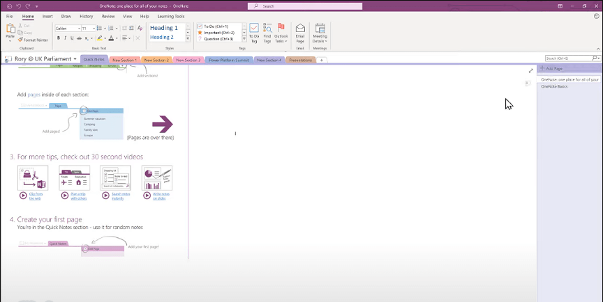This screenshot has width=603, height=302.
Task: Apply underline formatting
Action: [x=71, y=38]
